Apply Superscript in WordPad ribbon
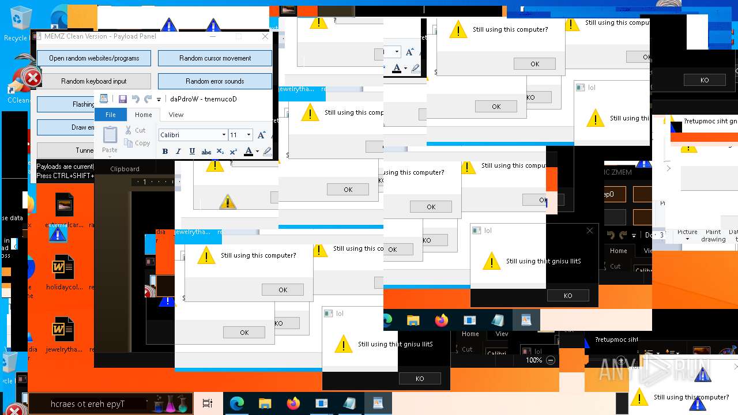The image size is (738, 415). (234, 152)
